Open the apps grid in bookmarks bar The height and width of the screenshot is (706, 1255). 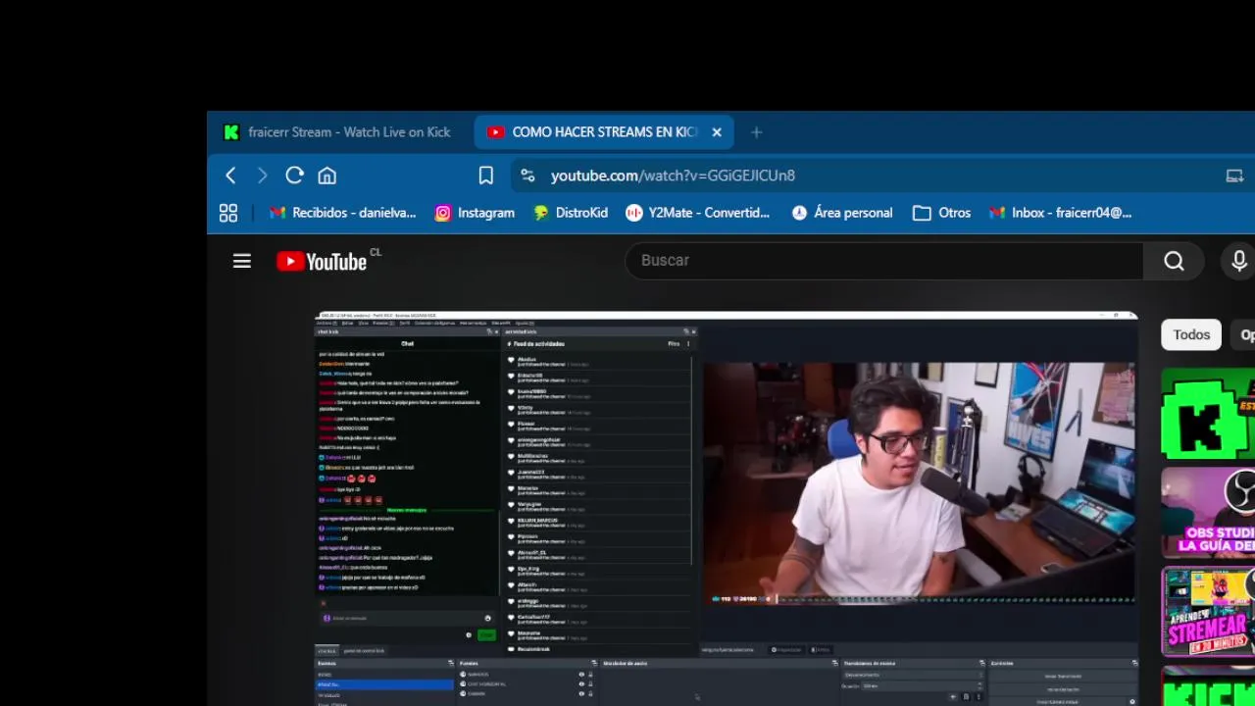click(x=228, y=213)
